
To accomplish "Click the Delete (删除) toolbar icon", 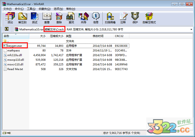I will point(59,16).
